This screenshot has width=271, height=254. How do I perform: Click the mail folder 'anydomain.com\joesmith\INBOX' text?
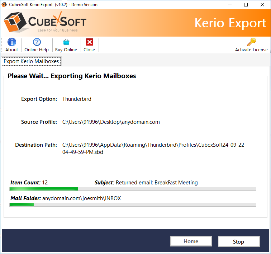pos(82,198)
